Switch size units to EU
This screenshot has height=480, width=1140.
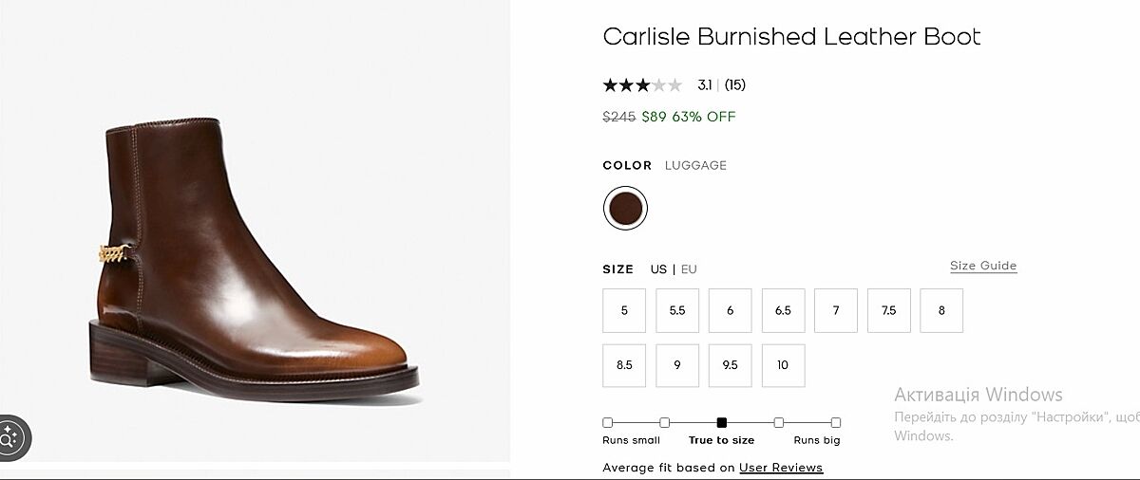689,269
